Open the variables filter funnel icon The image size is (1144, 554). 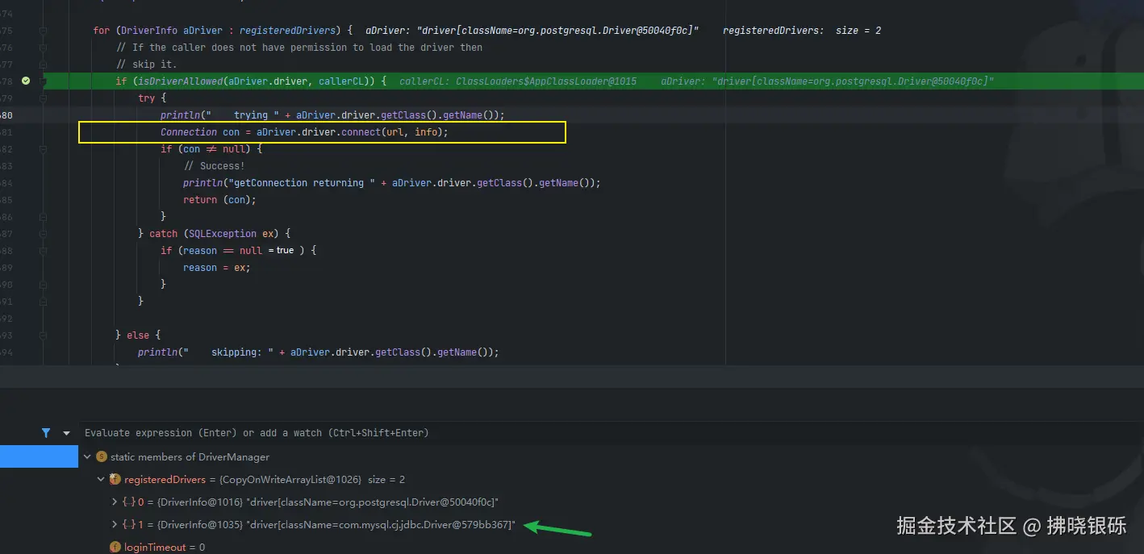point(46,433)
